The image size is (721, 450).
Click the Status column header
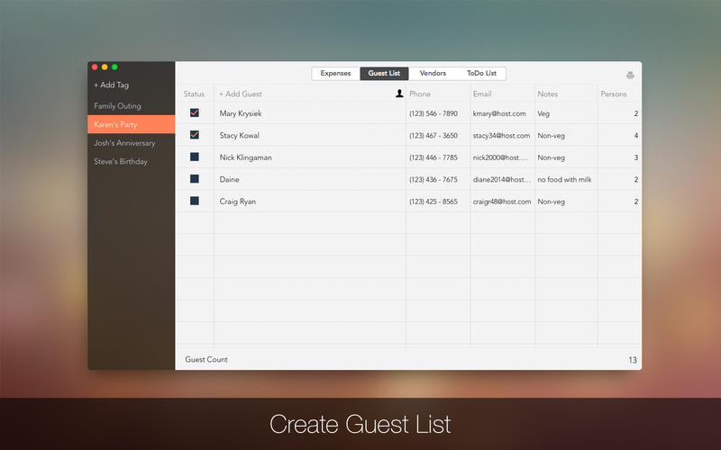[x=194, y=94]
